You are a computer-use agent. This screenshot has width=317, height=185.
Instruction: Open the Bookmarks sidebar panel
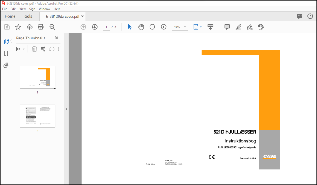coord(6,54)
